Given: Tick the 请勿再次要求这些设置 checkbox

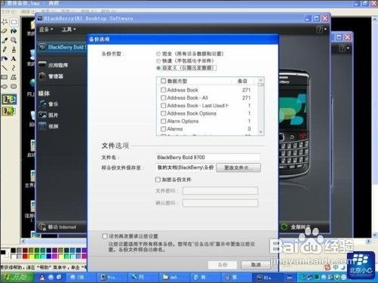Looking at the screenshot, I should click(x=105, y=236).
